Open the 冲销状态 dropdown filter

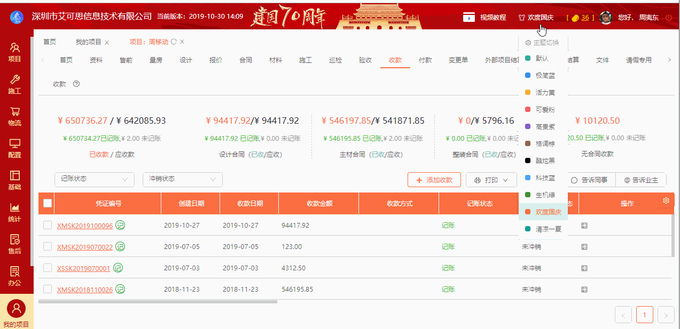[x=182, y=180]
